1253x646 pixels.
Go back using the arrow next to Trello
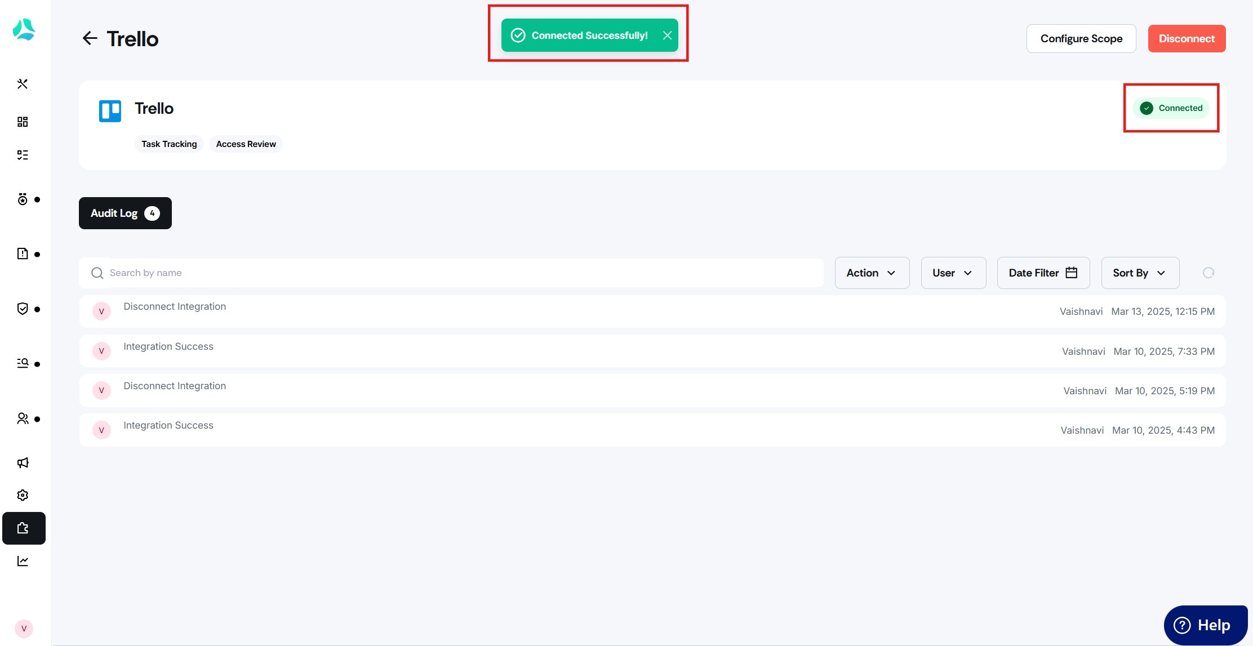[x=90, y=38]
